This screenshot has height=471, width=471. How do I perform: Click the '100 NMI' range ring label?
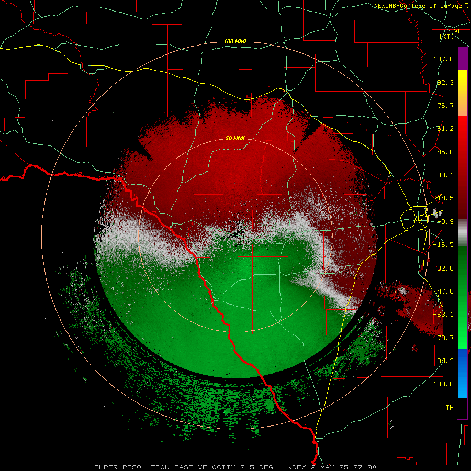(x=235, y=41)
